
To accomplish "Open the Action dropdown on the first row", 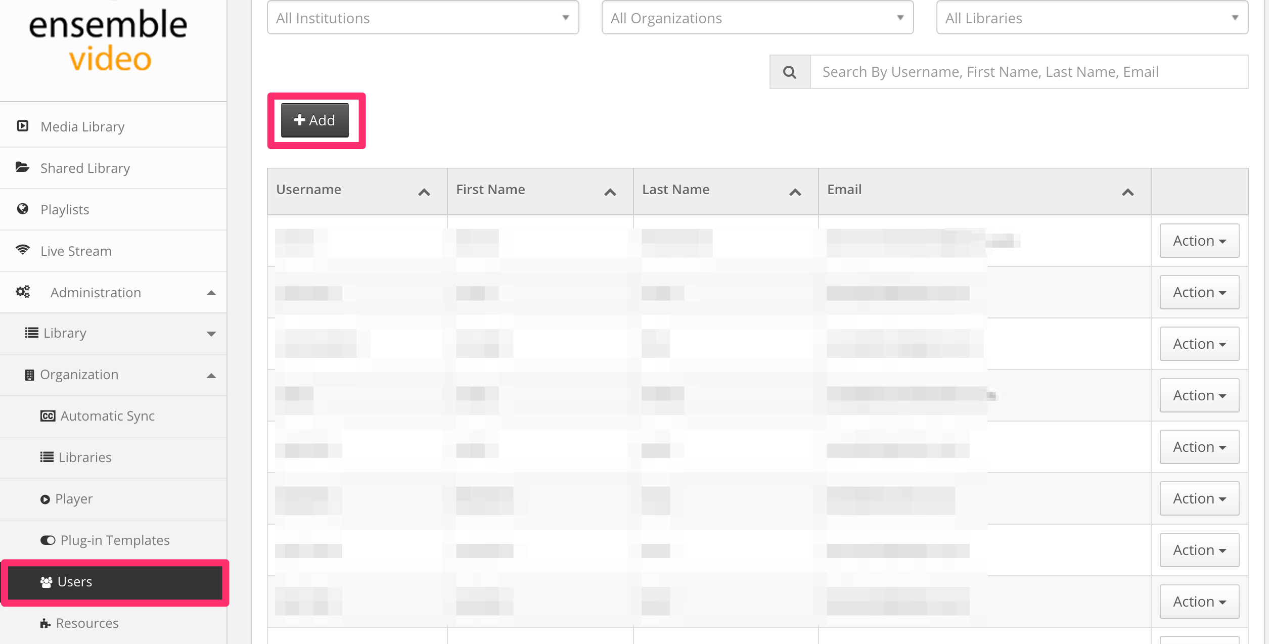I will [1199, 241].
